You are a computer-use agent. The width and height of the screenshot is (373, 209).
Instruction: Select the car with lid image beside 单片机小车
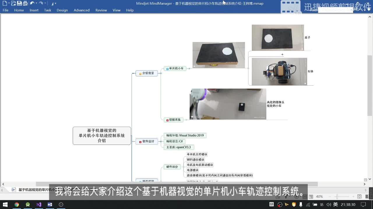[219, 55]
